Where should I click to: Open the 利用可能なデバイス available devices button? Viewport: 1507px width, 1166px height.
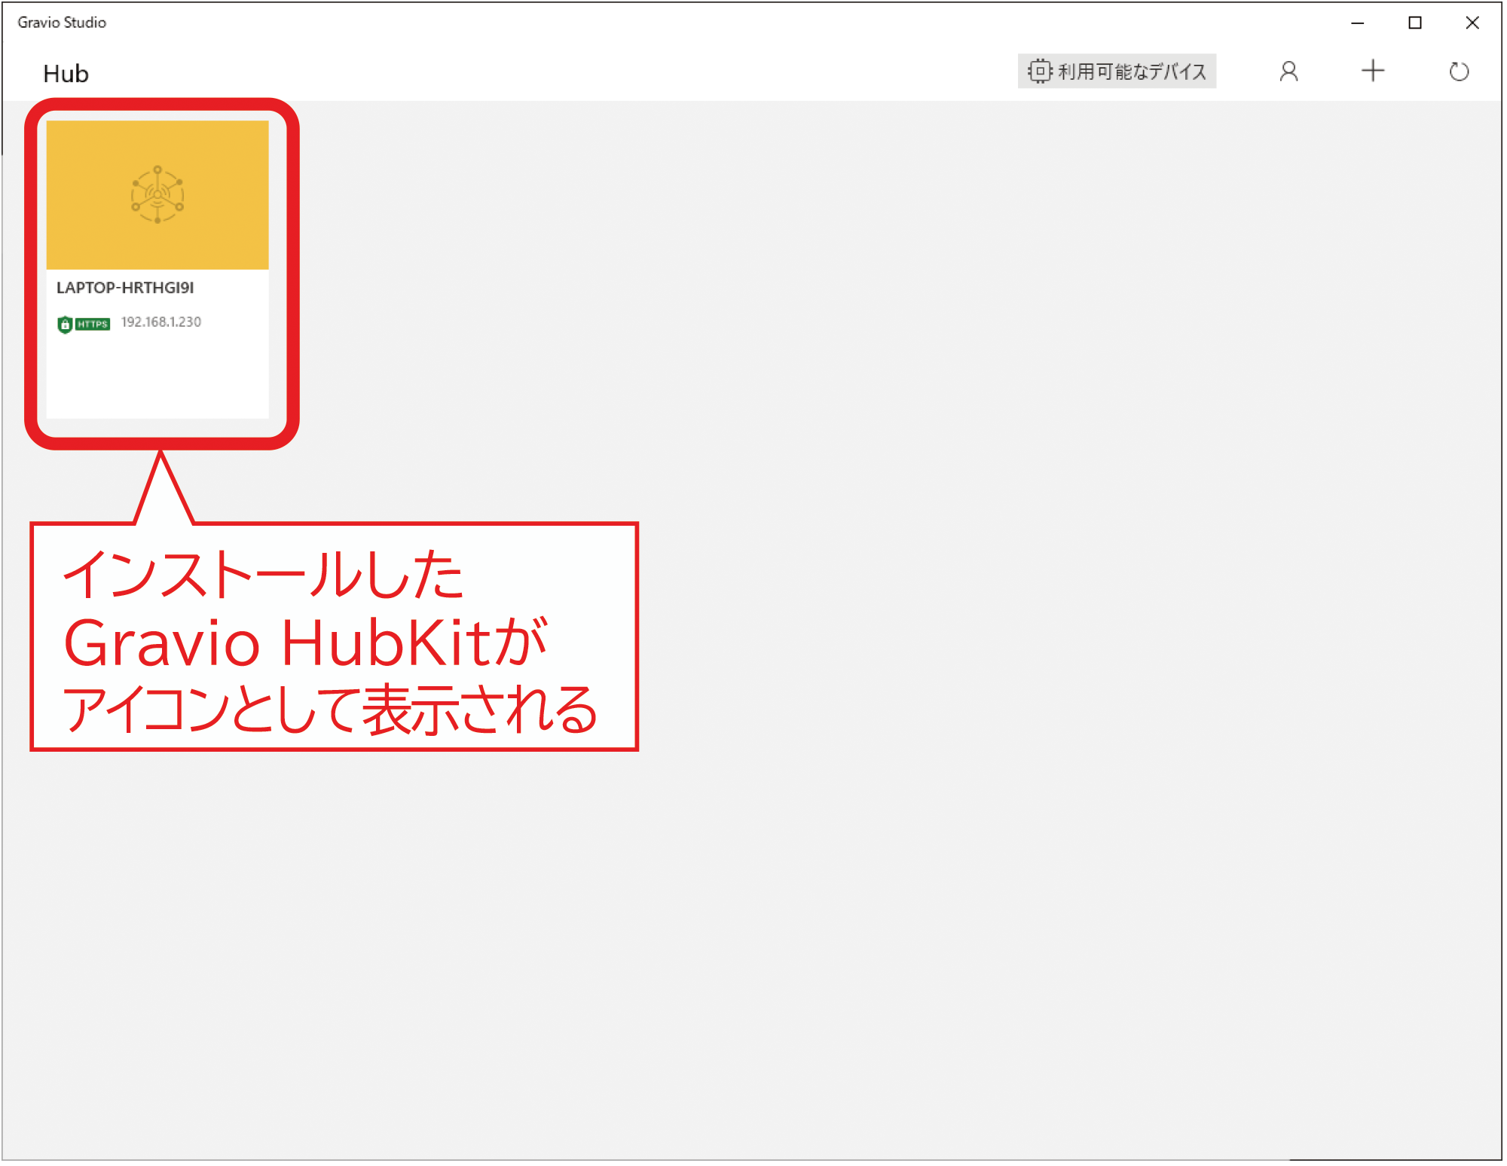(1117, 72)
